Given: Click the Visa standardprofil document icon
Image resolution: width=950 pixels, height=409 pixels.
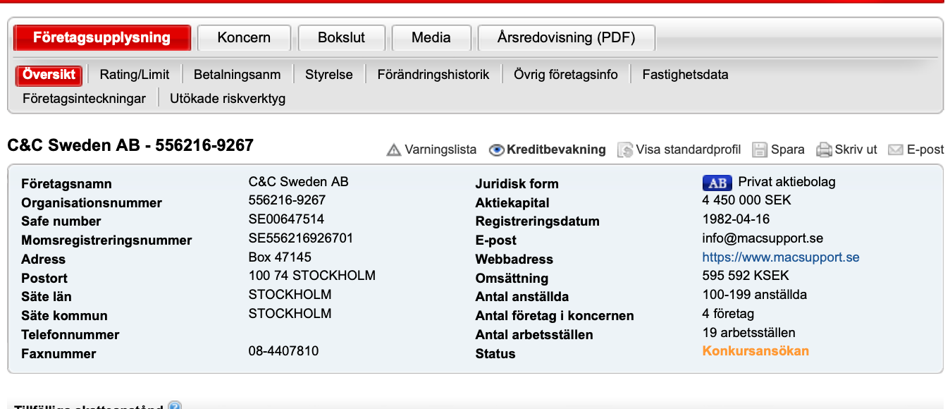Looking at the screenshot, I should (x=625, y=149).
